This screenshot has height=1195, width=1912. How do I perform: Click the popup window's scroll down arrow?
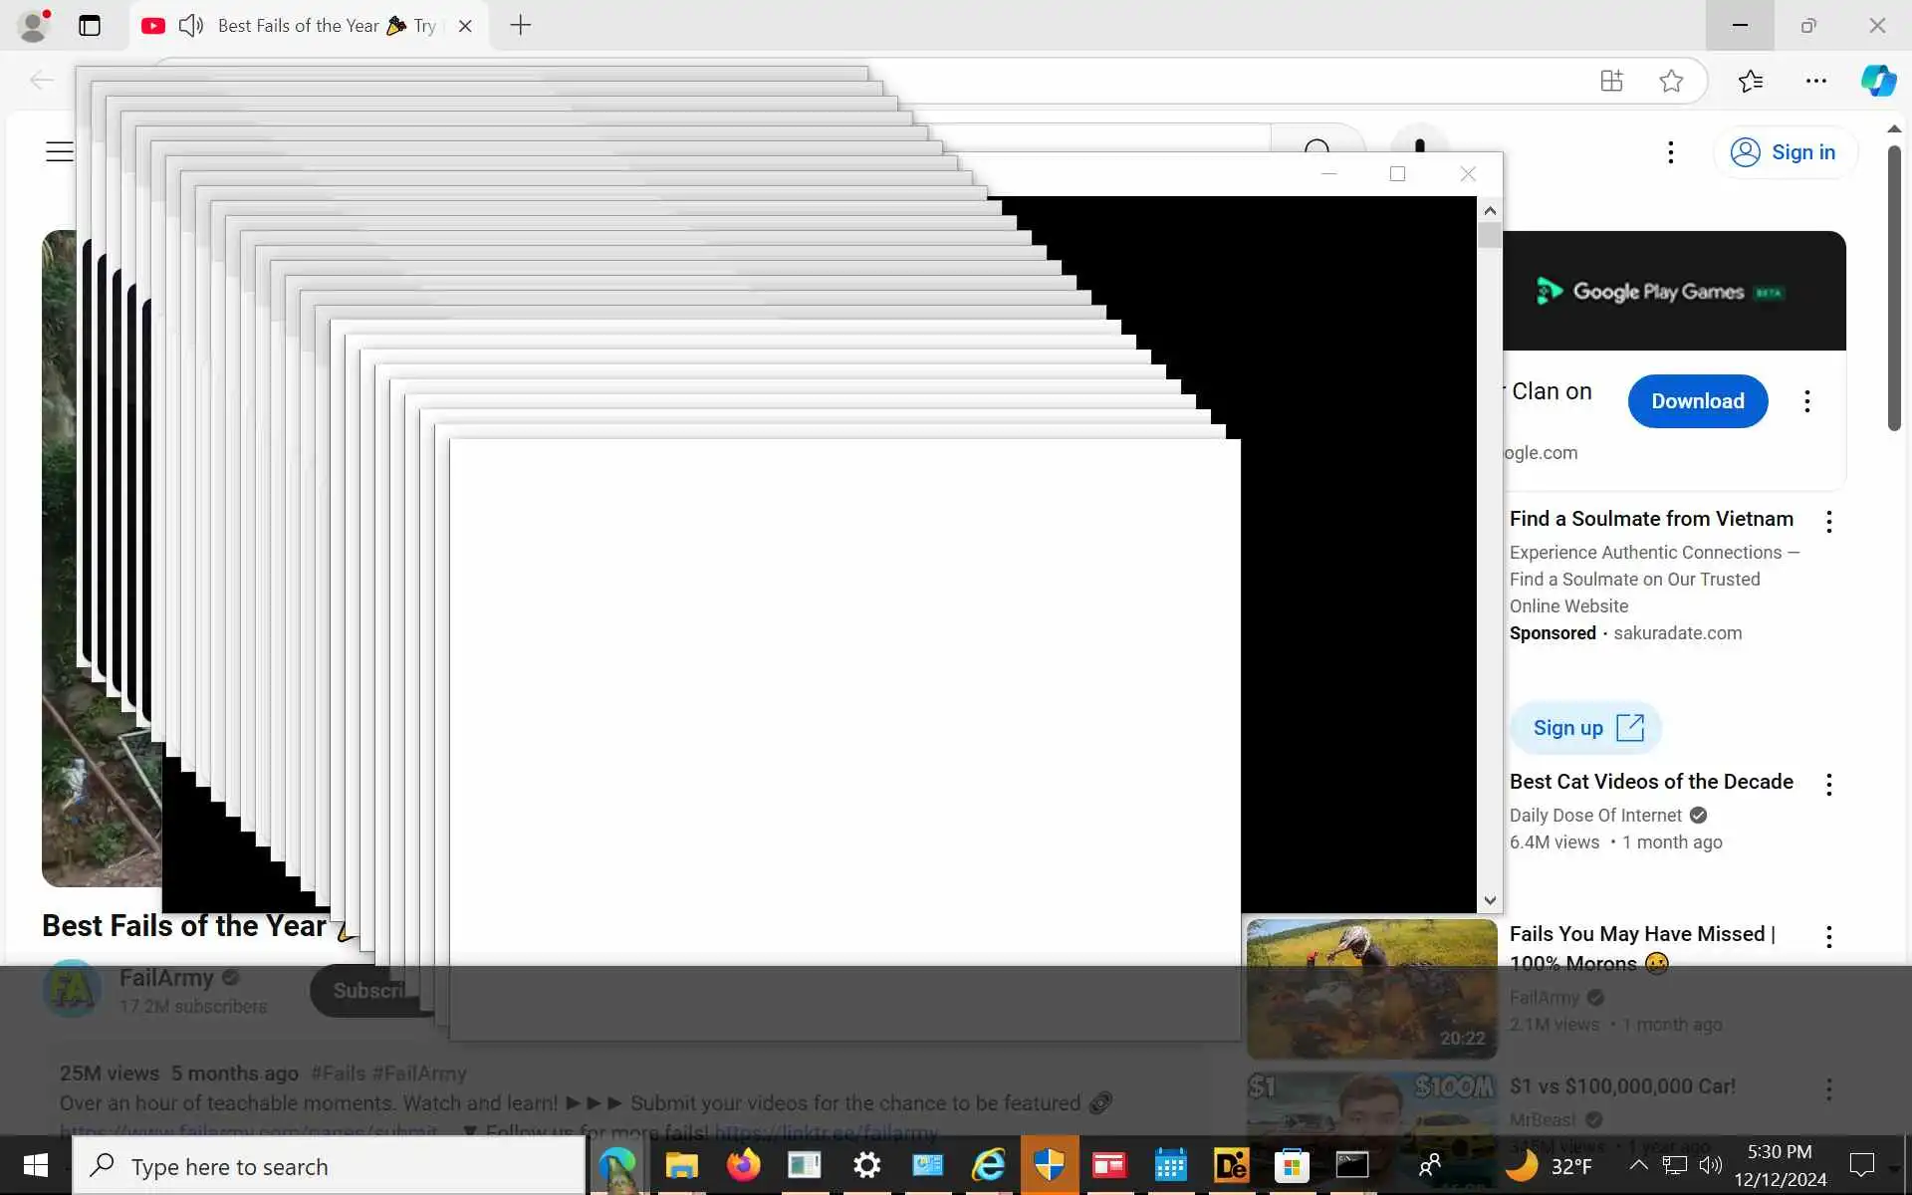pyautogui.click(x=1490, y=900)
